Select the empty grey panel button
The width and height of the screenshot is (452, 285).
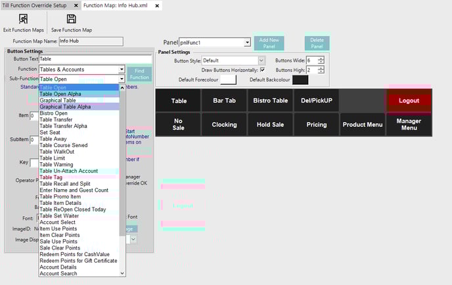(x=363, y=100)
